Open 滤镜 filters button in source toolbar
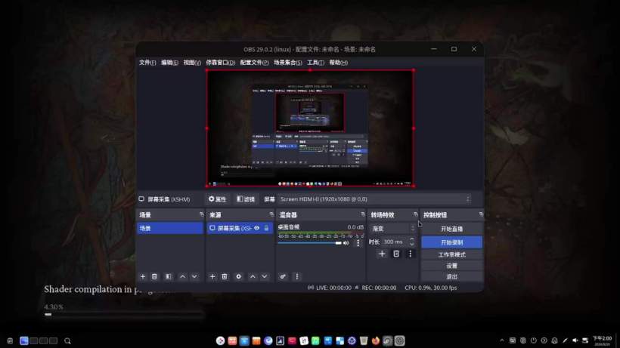The image size is (620, 348). pyautogui.click(x=246, y=199)
